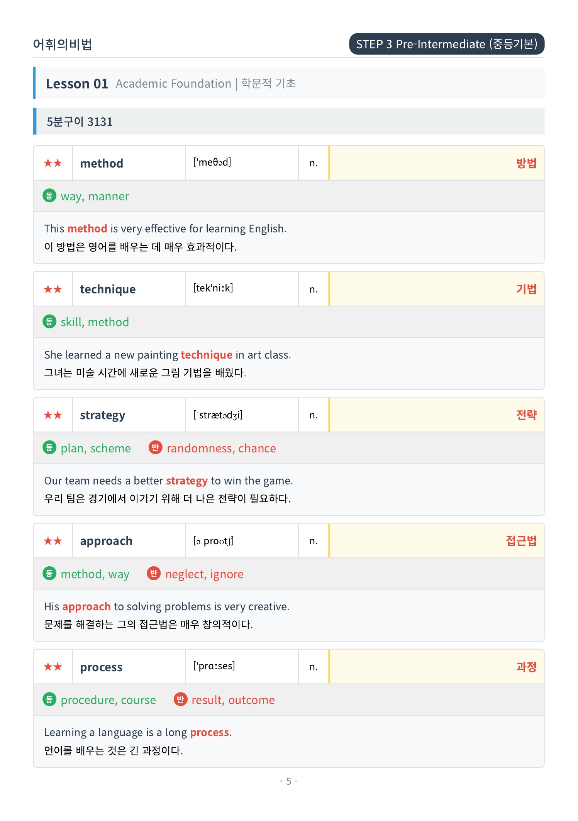Click the yellow meaning cell showing '접근법'
Image resolution: width=578 pixels, height=821 pixels.
(x=436, y=541)
